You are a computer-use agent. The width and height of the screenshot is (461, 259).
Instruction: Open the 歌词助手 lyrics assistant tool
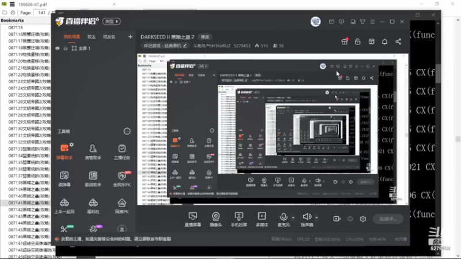(93, 179)
